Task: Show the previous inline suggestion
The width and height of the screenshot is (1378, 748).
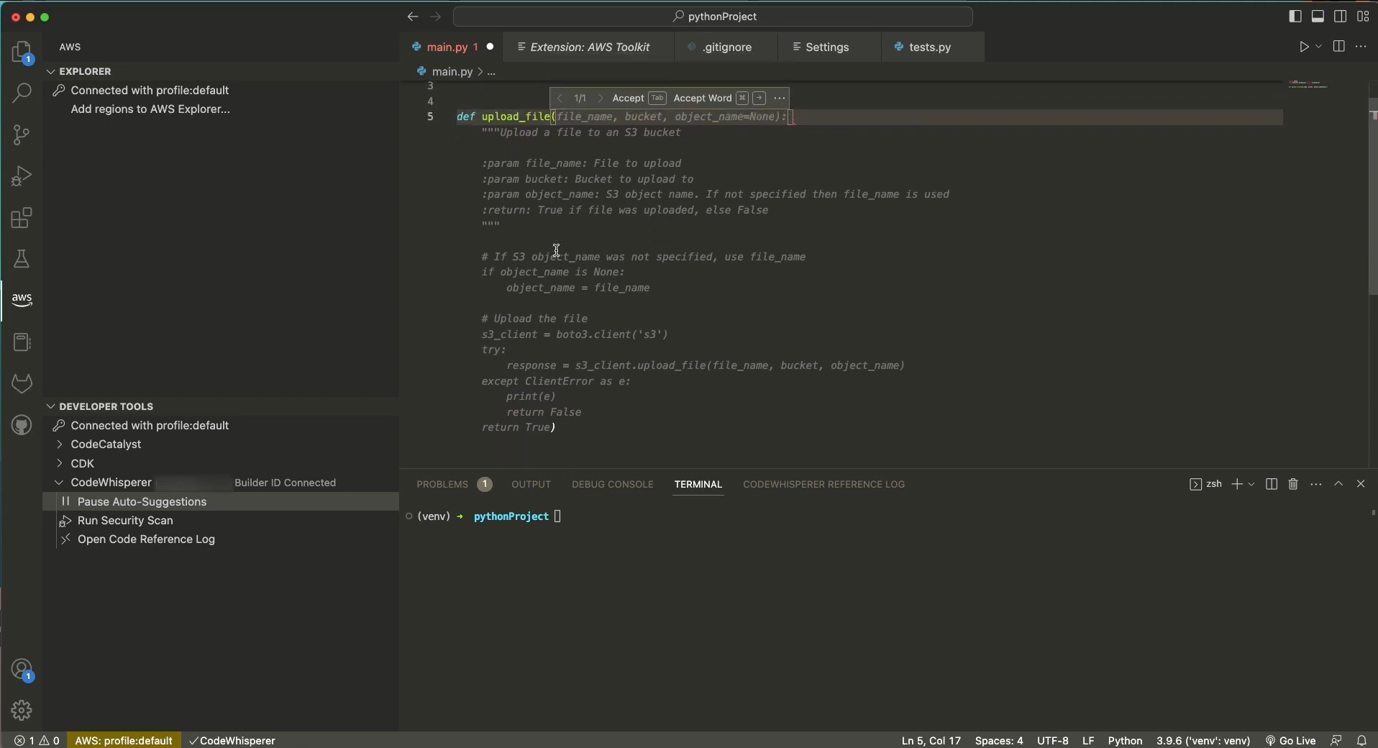Action: (560, 99)
